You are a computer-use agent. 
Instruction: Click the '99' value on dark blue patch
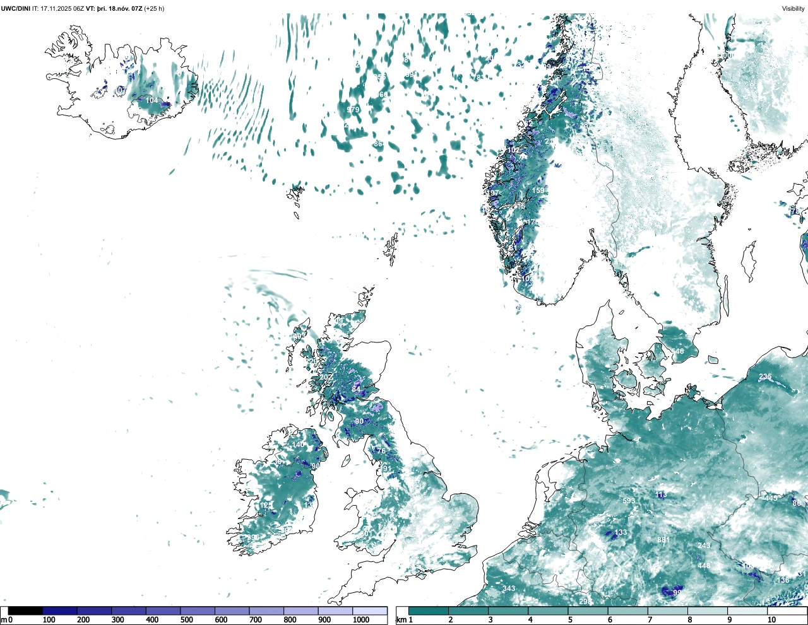(677, 593)
